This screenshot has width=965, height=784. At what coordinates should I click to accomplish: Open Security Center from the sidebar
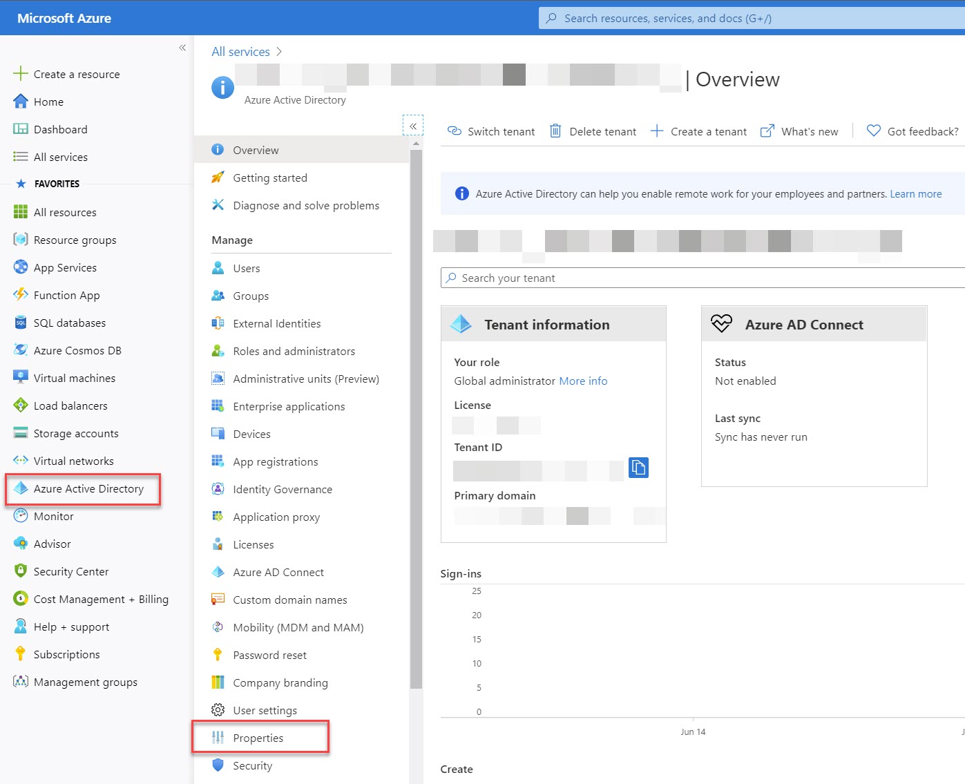click(x=71, y=571)
